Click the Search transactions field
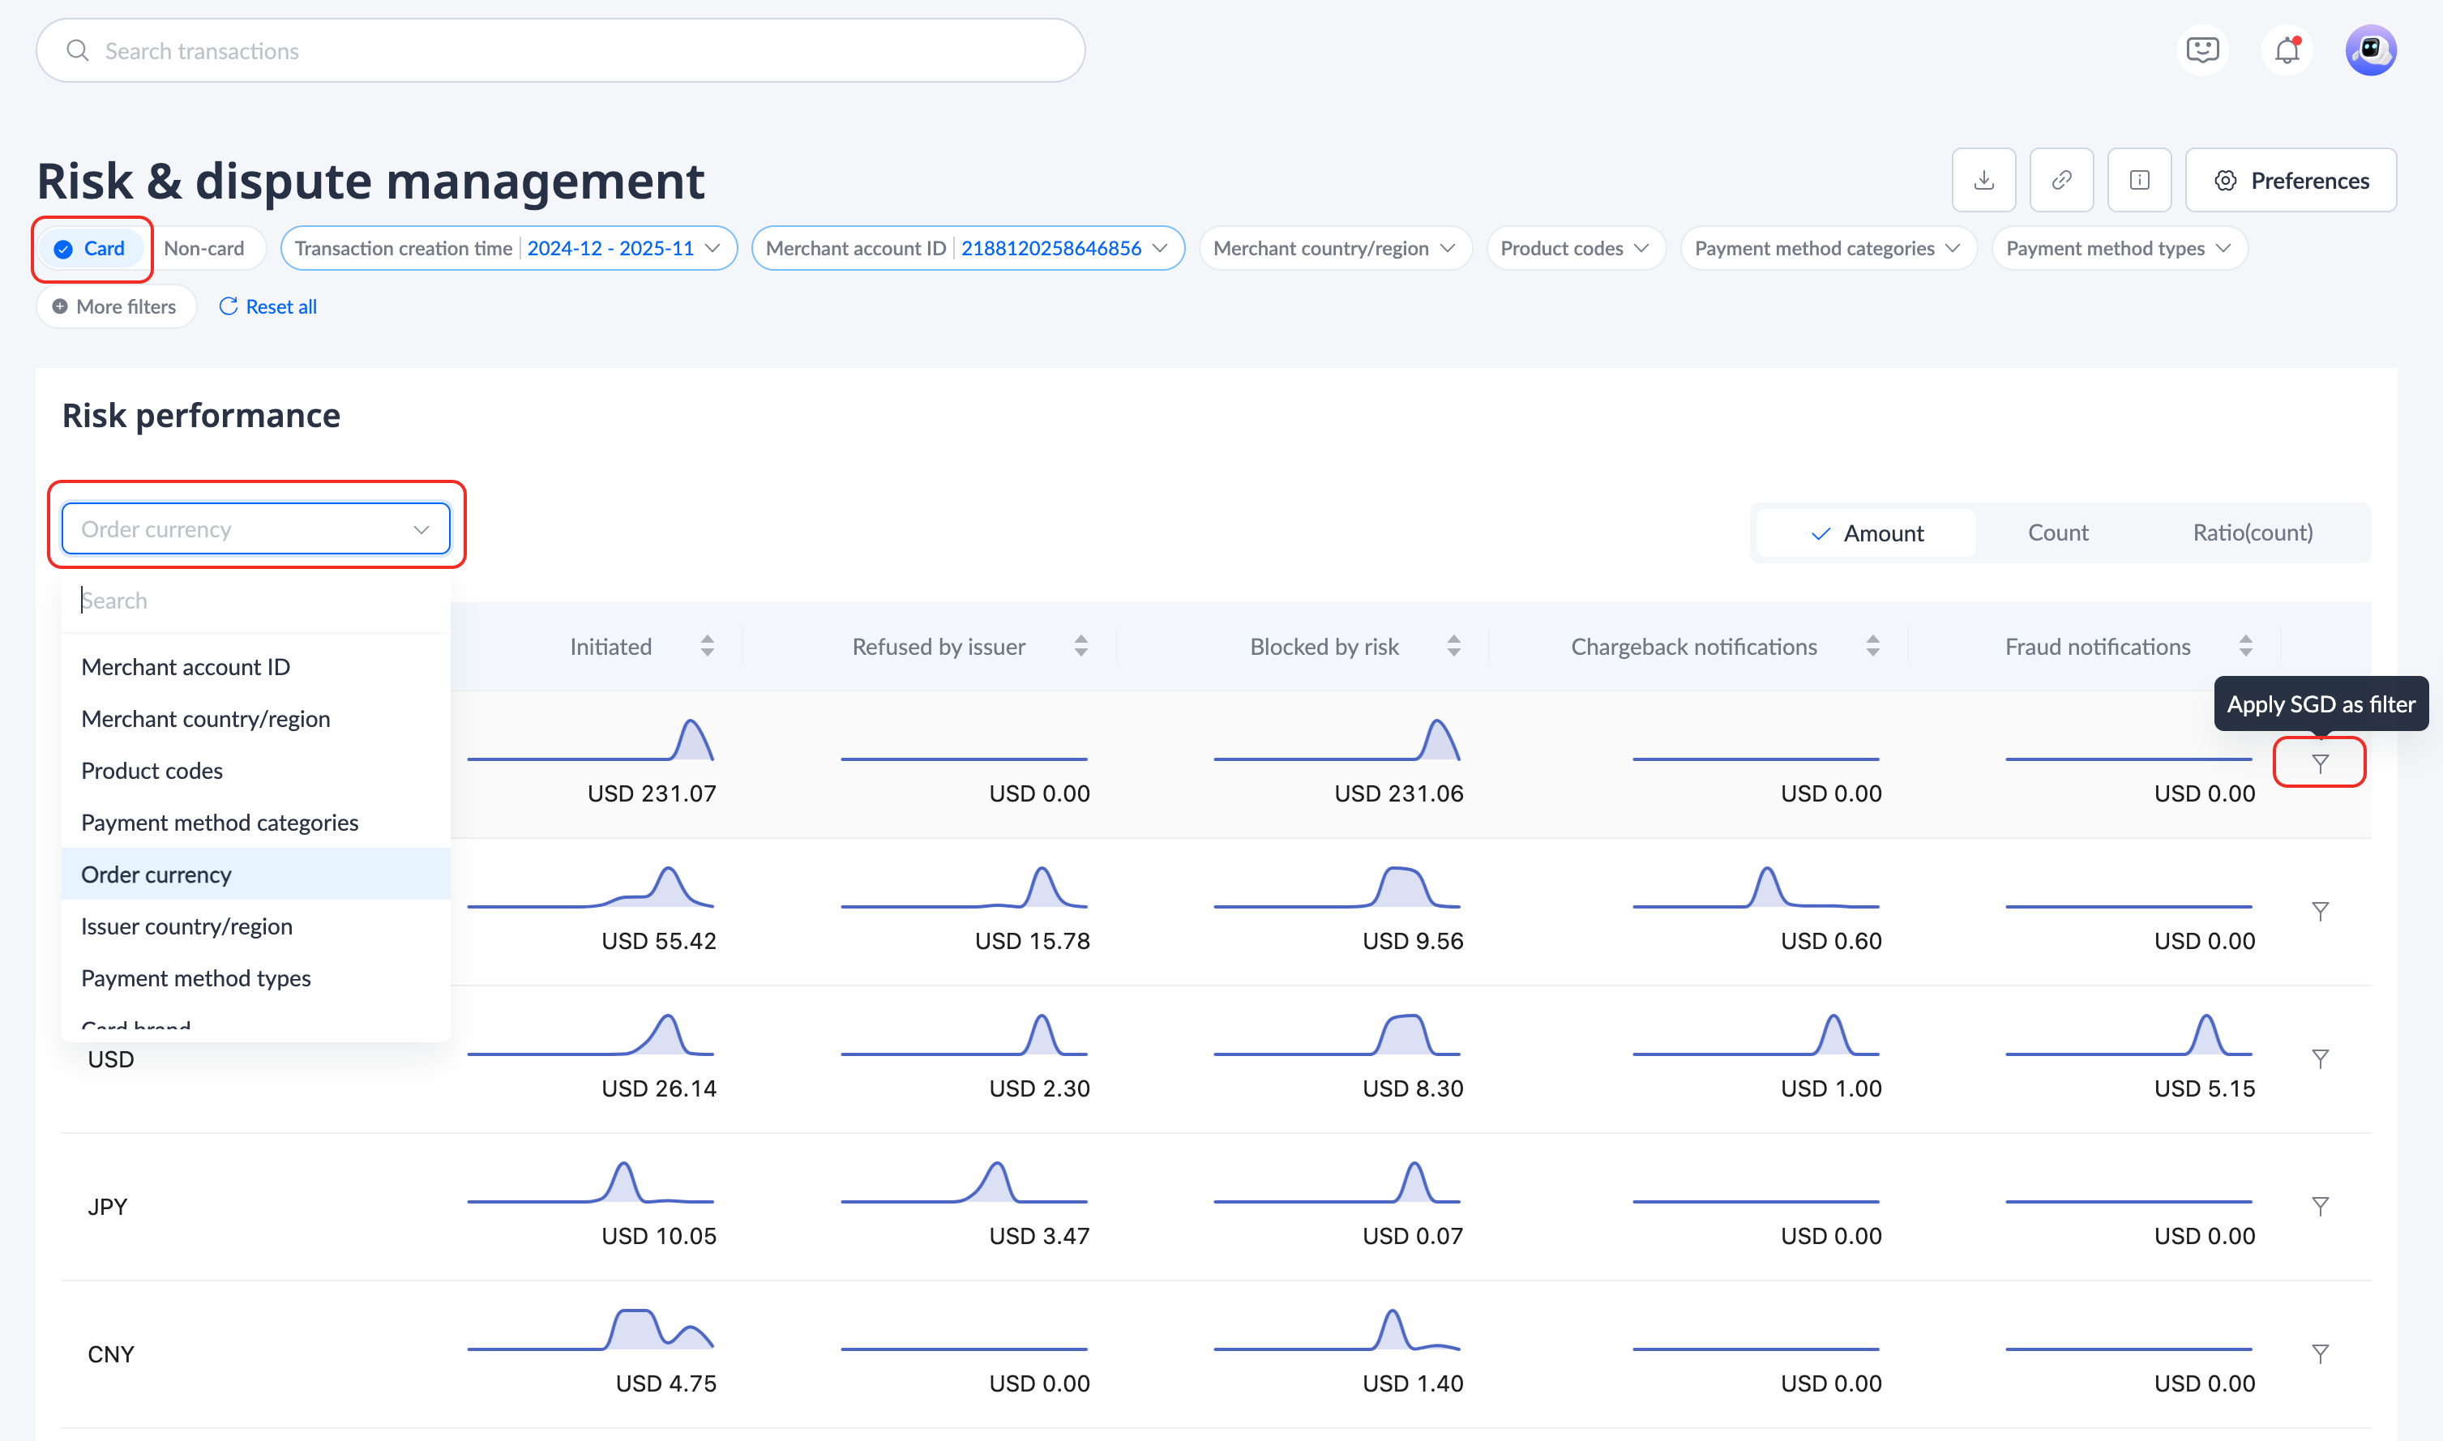Screen dimensions: 2443x1441 tap(560, 50)
